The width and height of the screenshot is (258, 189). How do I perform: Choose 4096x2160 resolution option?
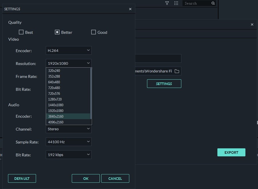68,122
